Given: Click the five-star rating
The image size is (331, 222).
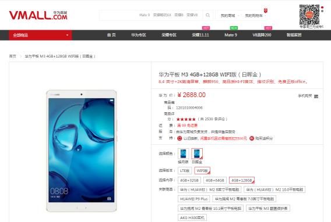Looking at the screenshot, I should coord(186,119).
